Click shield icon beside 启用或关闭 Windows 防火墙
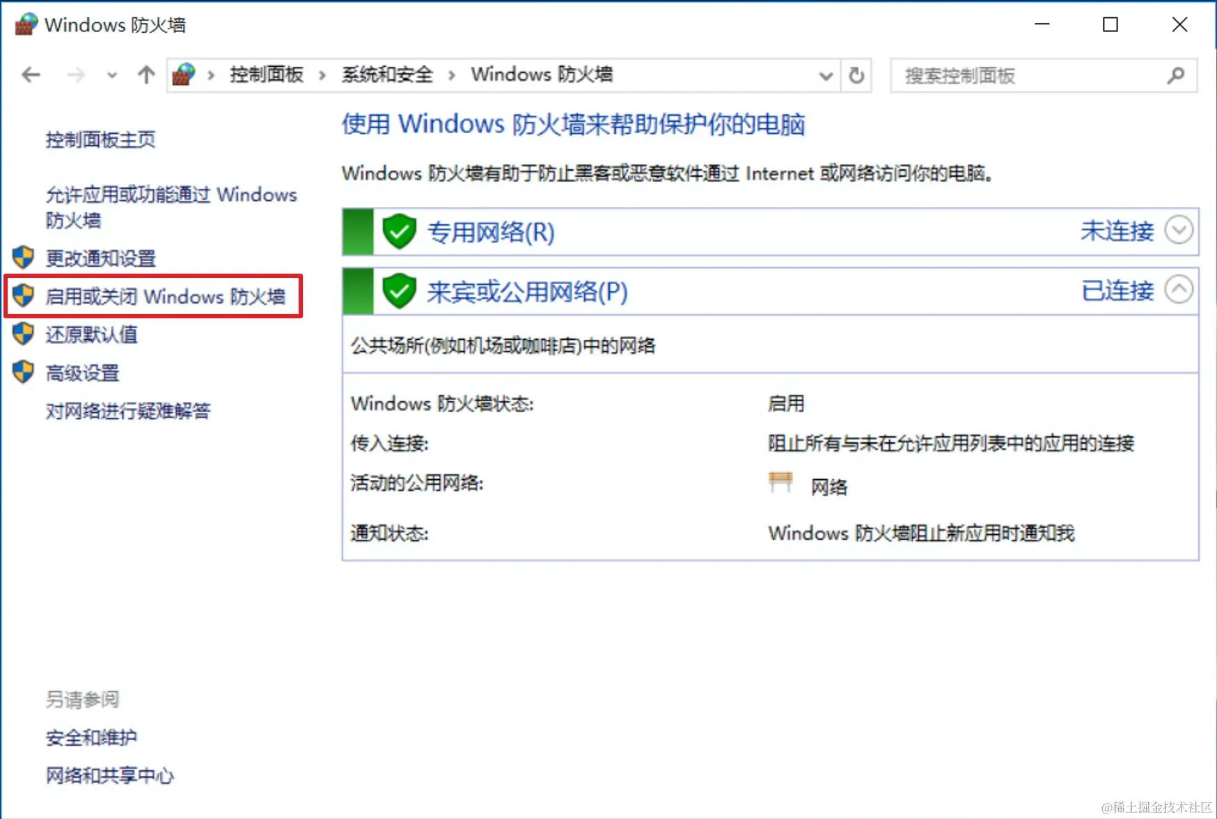This screenshot has height=819, width=1217. tap(23, 296)
